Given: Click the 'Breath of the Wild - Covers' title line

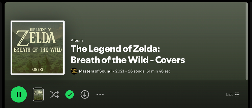Looking at the screenshot, I should 128,60.
